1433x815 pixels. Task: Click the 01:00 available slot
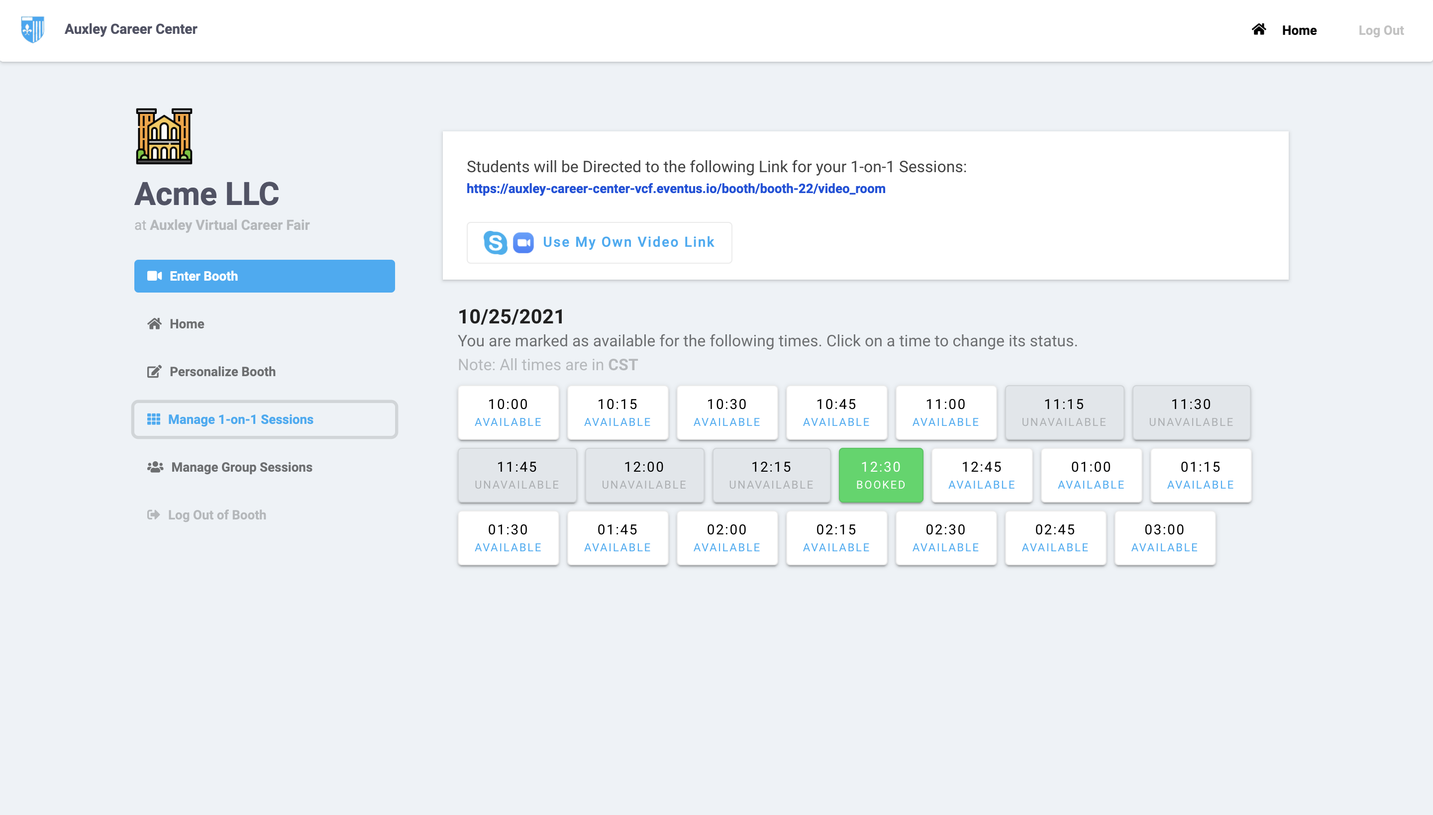(1091, 475)
